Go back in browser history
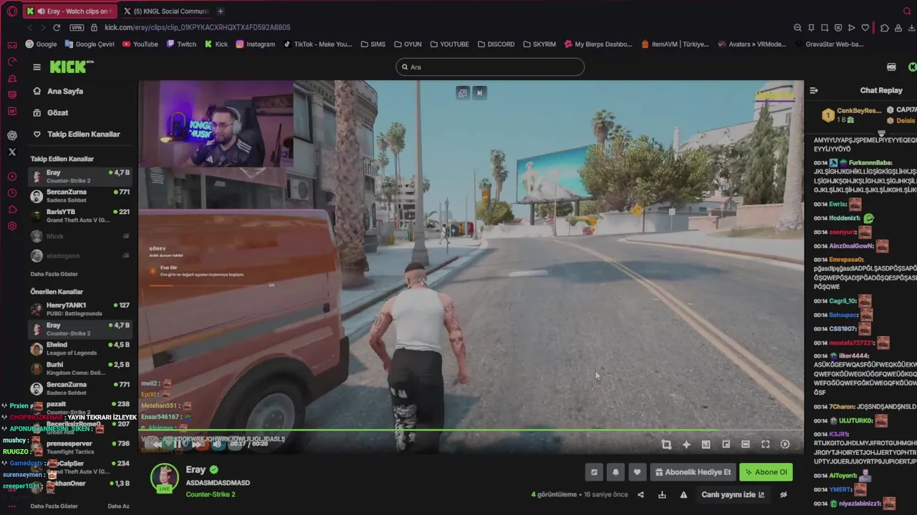917x515 pixels. [30, 27]
